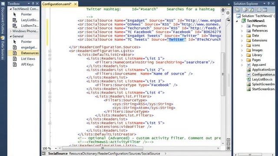Click the magnifier icon beside the editor scrollbar
Viewport: 278px width, 156px height.
tap(228, 20)
